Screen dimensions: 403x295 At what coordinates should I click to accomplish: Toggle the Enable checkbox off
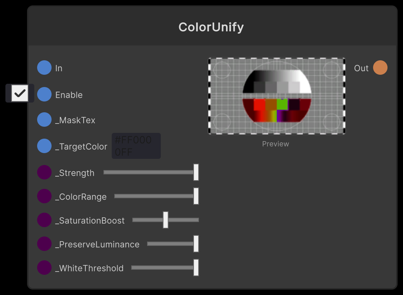coord(19,93)
